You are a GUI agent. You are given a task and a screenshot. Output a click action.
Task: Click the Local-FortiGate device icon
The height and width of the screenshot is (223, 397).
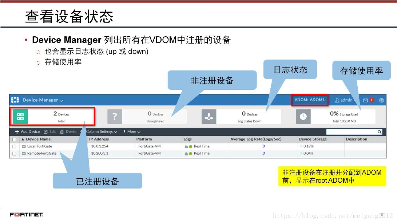pos(24,146)
